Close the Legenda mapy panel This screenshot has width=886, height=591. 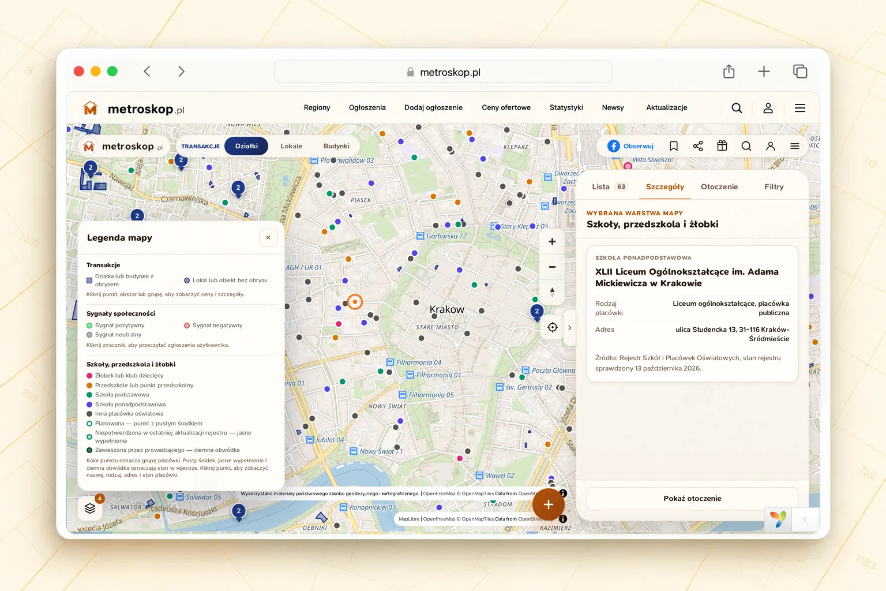268,238
